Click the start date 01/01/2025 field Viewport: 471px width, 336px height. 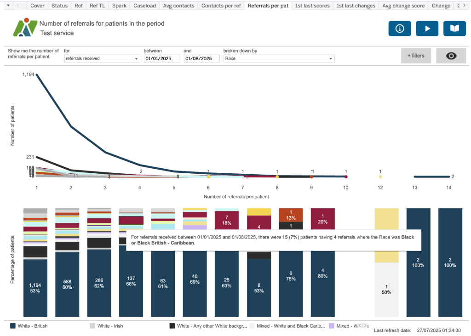161,59
